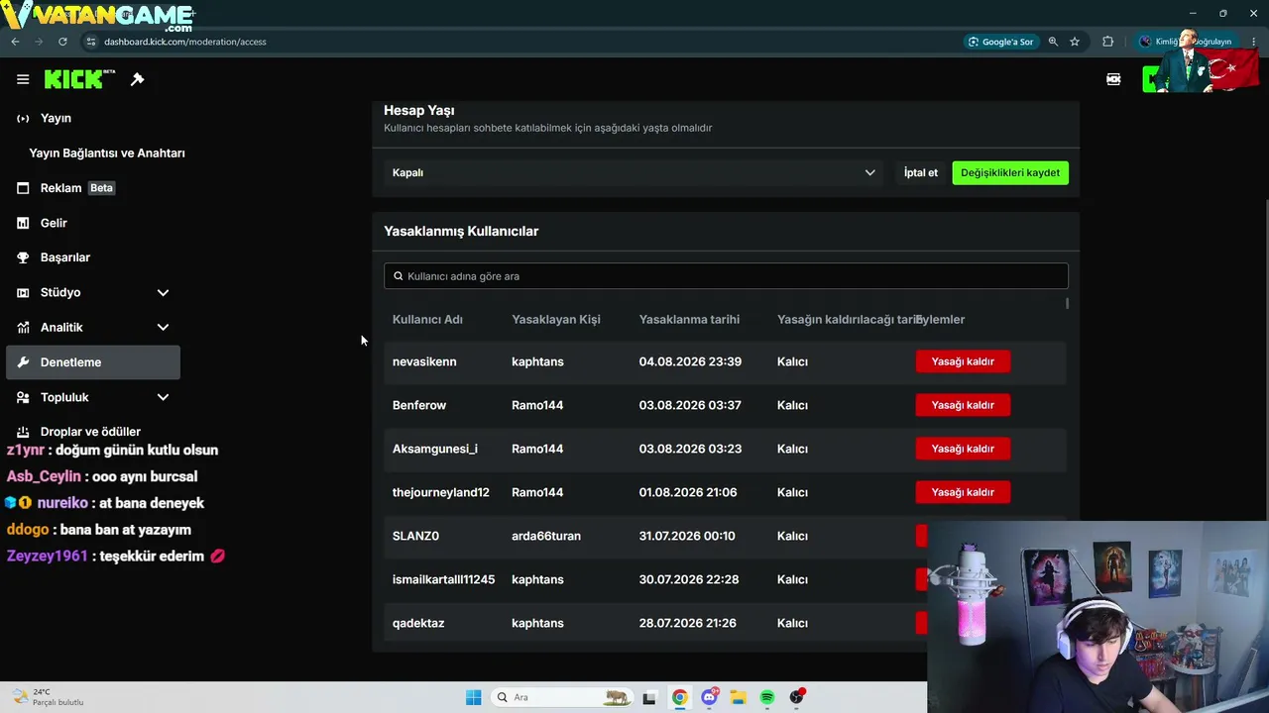Click username ismailkartalll11245 in the table
The width and height of the screenshot is (1269, 713).
point(443,579)
